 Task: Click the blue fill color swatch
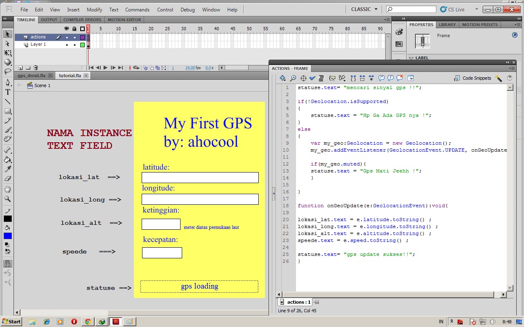(7, 235)
